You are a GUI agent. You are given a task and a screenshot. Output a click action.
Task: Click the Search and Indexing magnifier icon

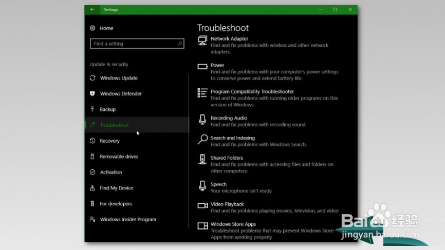[202, 140]
